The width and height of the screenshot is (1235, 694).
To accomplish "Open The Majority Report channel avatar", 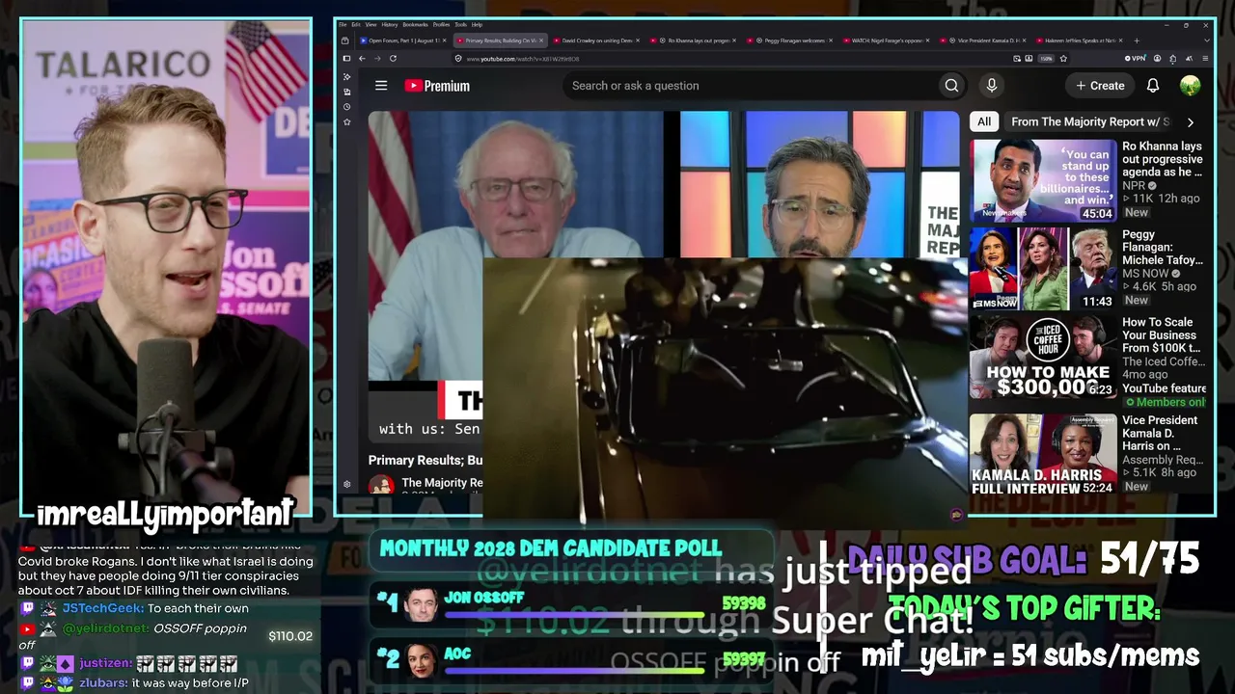I will pyautogui.click(x=381, y=485).
